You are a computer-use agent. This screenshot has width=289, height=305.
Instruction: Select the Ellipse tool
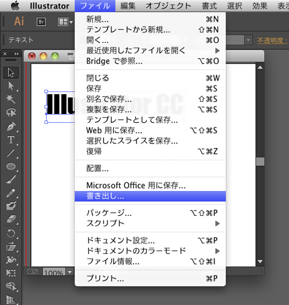coord(11,166)
